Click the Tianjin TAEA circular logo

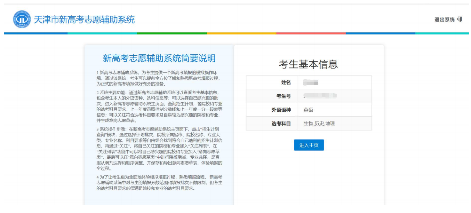point(22,19)
